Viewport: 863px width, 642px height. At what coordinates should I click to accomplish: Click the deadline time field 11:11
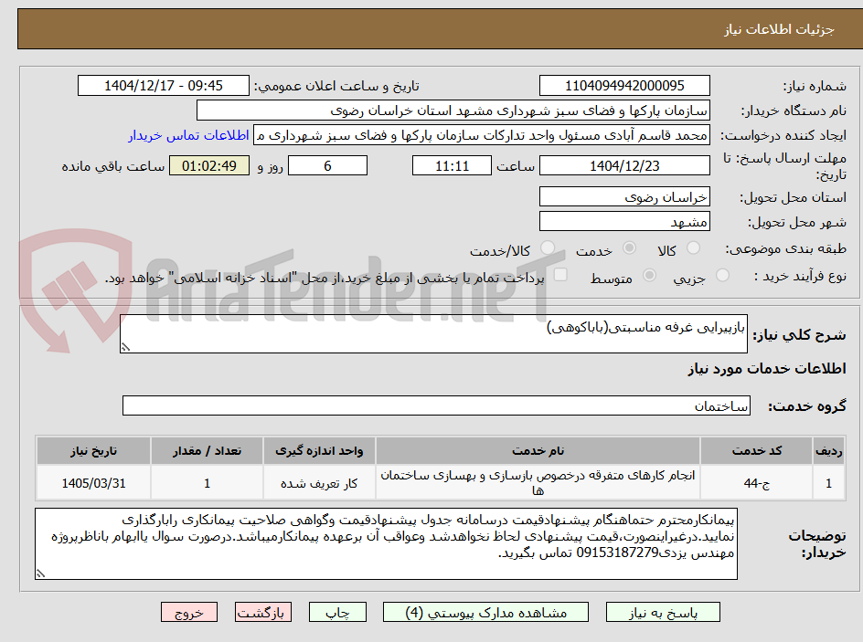(x=452, y=165)
